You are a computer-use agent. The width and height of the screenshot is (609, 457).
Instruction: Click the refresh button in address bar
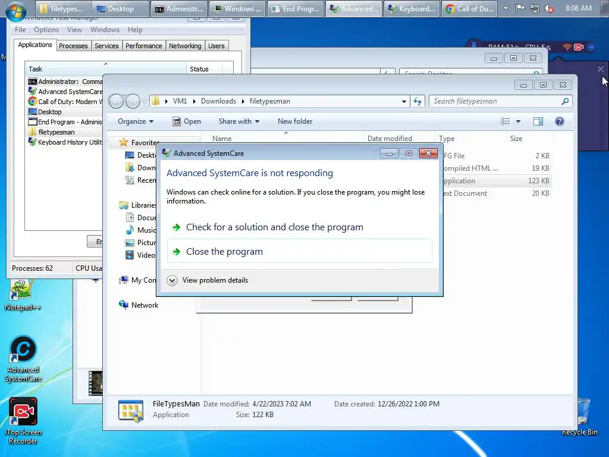pos(417,101)
